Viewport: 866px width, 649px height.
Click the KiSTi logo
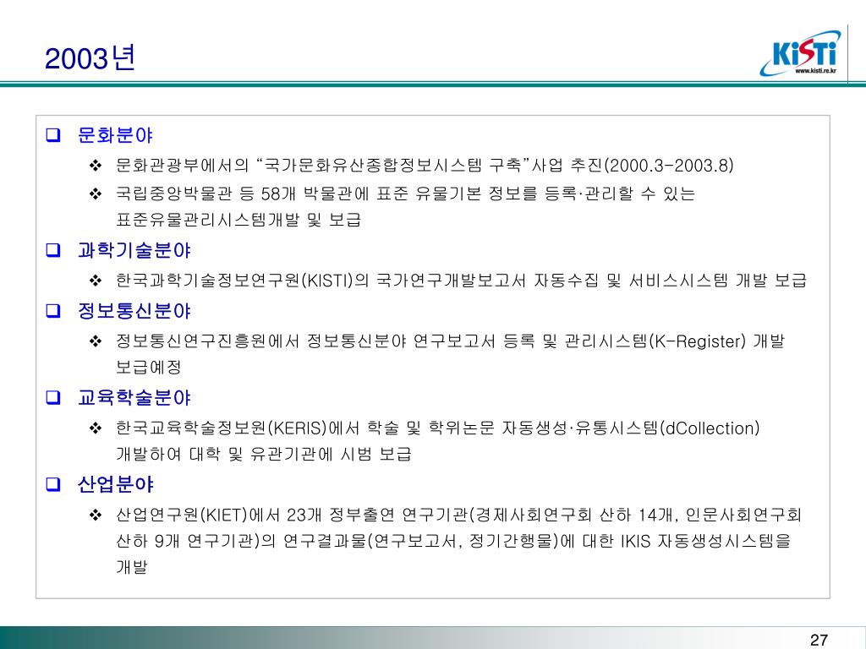pos(800,52)
